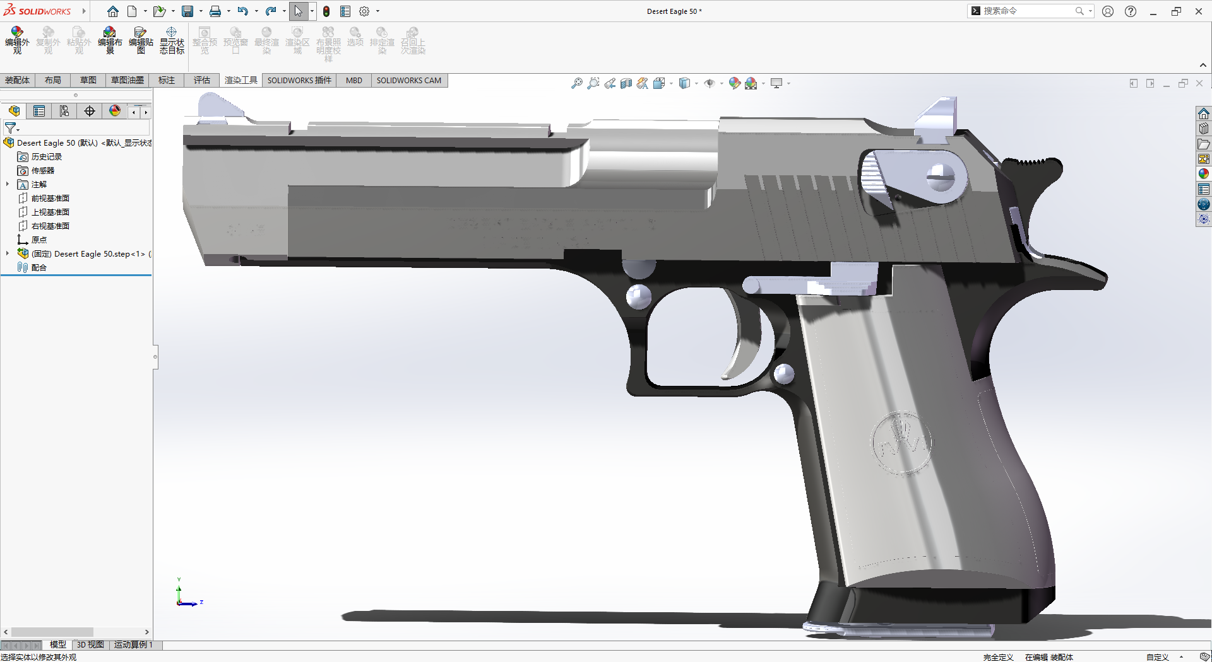Open Appearances color ball in task pane
1212x662 pixels.
[x=1204, y=174]
